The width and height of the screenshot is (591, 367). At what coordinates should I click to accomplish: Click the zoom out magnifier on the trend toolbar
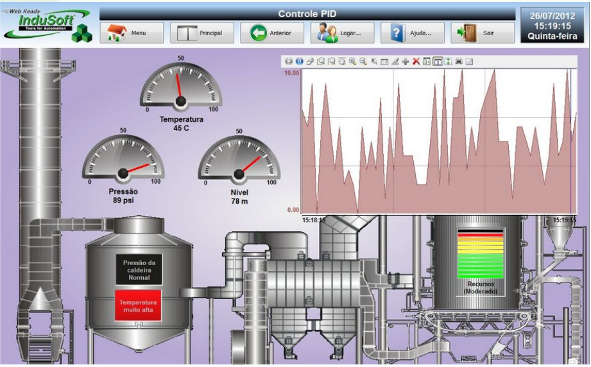coord(363,61)
